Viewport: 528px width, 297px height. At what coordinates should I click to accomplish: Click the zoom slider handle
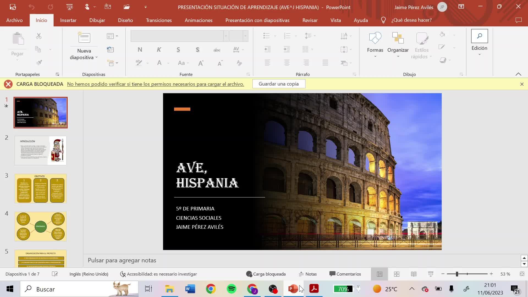457,274
